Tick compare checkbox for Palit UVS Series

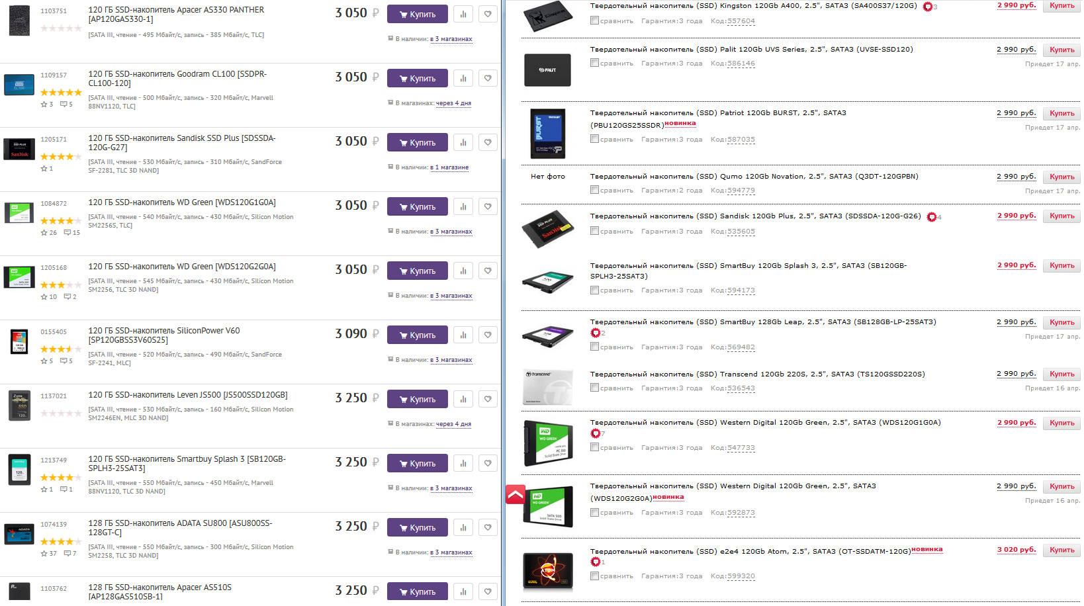[594, 63]
